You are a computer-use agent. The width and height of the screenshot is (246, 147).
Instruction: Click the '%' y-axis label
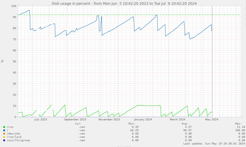2,61
